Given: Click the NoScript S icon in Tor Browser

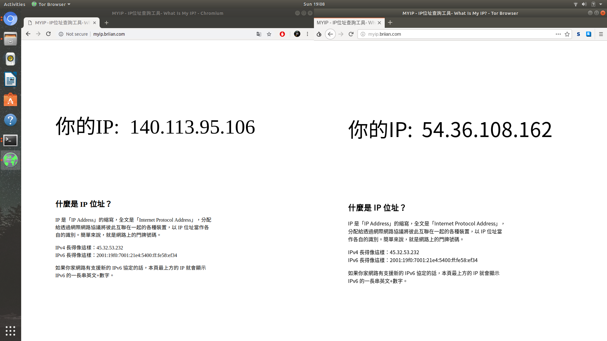Looking at the screenshot, I should pos(578,34).
